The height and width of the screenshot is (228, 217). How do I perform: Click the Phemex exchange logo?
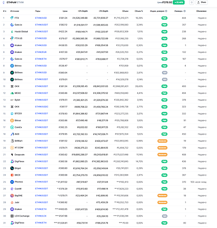[12, 182]
